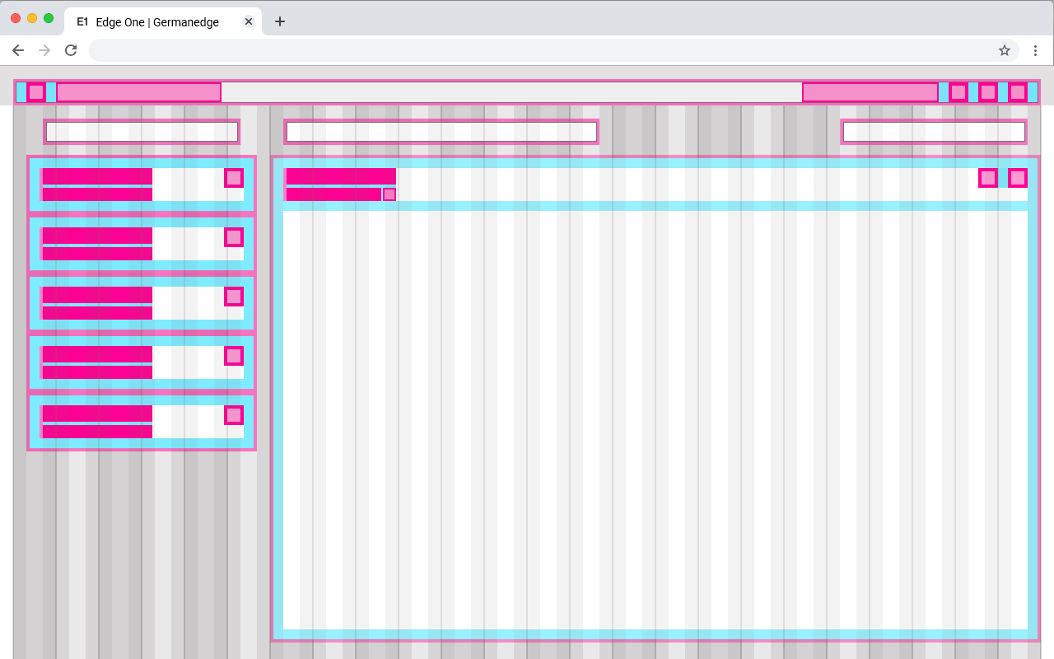The width and height of the screenshot is (1054, 659).
Task: Click the middle of three header icons on right
Action: pos(988,92)
